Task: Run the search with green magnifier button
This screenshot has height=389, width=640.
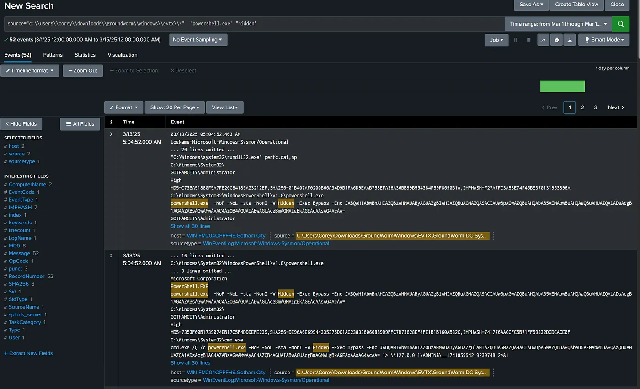Action: coord(620,24)
